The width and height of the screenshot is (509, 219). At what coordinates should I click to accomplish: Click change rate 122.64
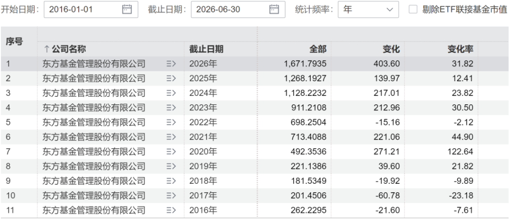tap(461, 152)
